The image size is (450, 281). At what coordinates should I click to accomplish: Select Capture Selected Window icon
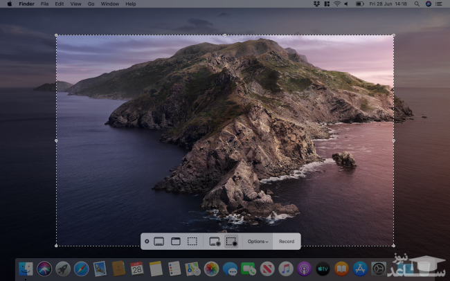175,242
